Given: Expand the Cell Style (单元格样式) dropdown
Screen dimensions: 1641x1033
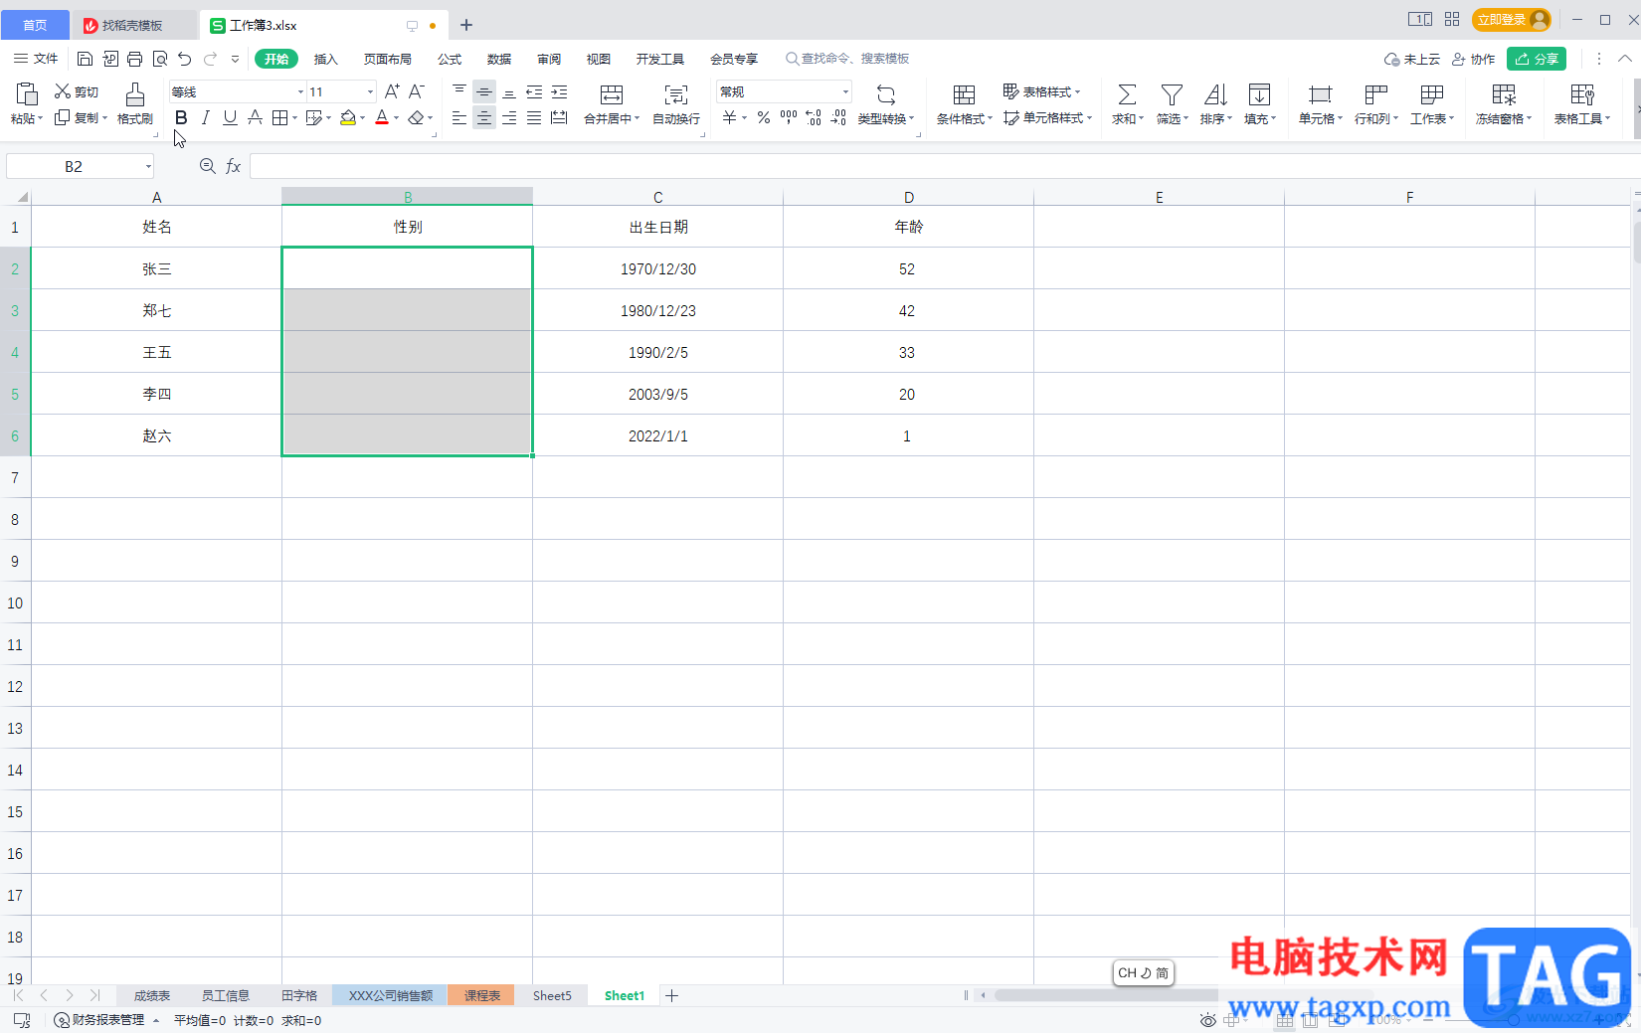Looking at the screenshot, I should click(x=1090, y=117).
